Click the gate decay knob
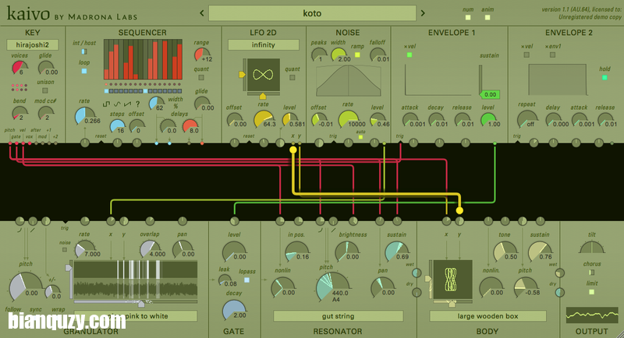This screenshot has height=338, width=624. point(234,310)
